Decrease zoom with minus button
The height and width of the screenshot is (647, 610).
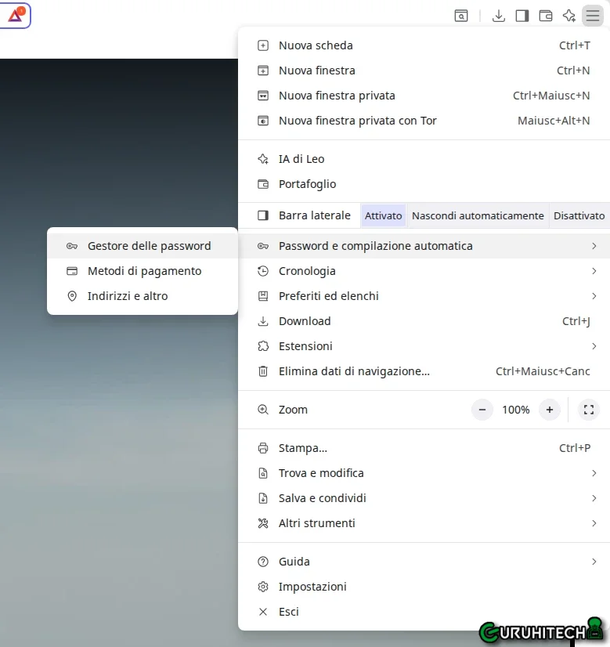pyautogui.click(x=482, y=410)
